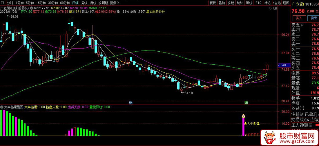
Task: Open F10 company information
Action: coord(258,3)
